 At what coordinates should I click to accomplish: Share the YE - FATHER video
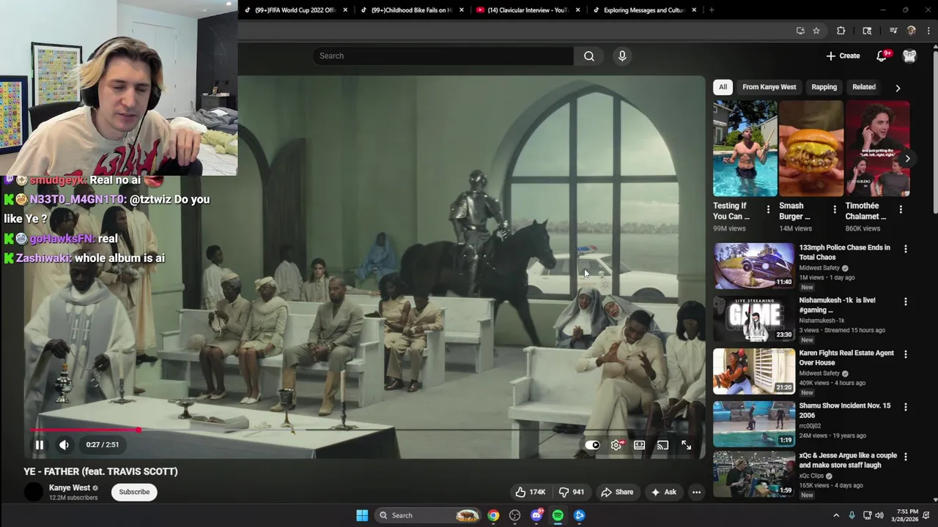click(617, 492)
